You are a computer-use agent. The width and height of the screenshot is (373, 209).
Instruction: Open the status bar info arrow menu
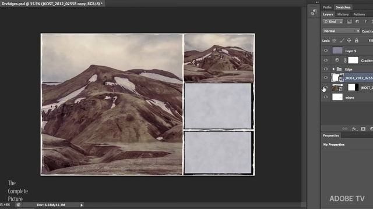(x=82, y=205)
